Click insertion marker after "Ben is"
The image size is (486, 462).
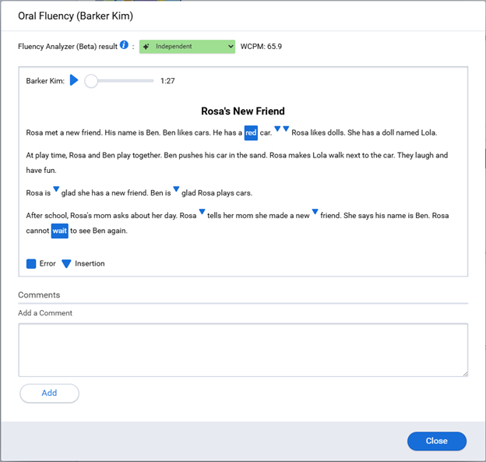click(x=176, y=189)
